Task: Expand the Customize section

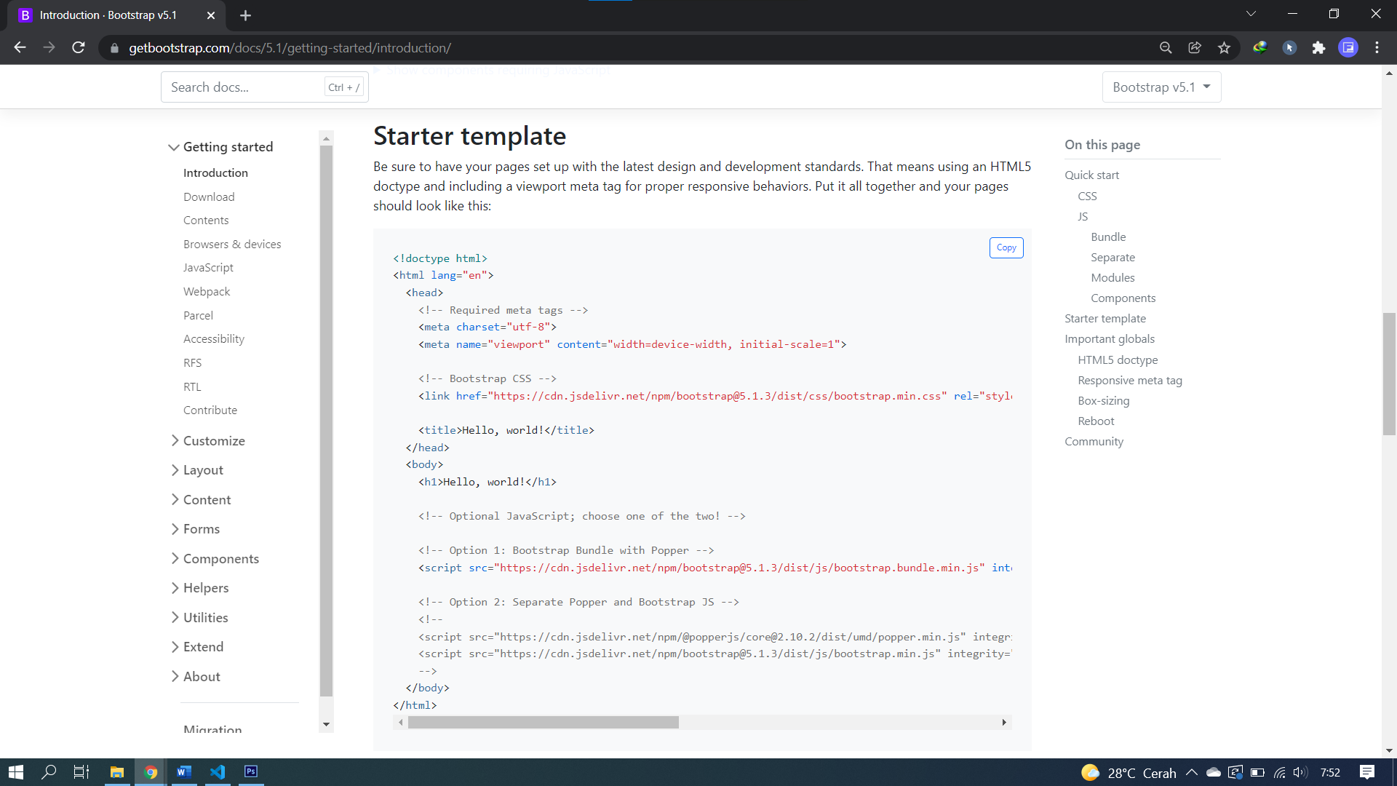Action: pyautogui.click(x=207, y=441)
